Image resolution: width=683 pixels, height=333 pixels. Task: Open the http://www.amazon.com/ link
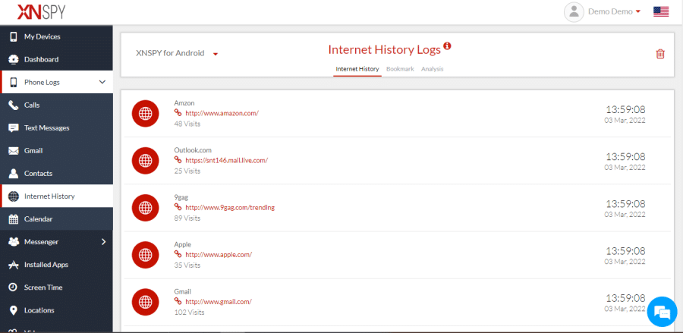click(x=222, y=113)
